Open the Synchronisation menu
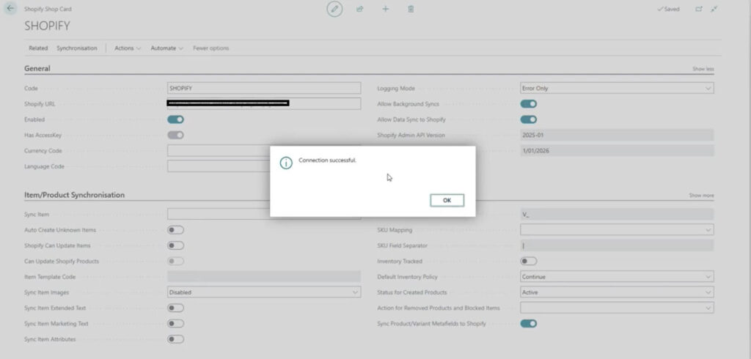Viewport: 751px width, 359px height. tap(76, 48)
